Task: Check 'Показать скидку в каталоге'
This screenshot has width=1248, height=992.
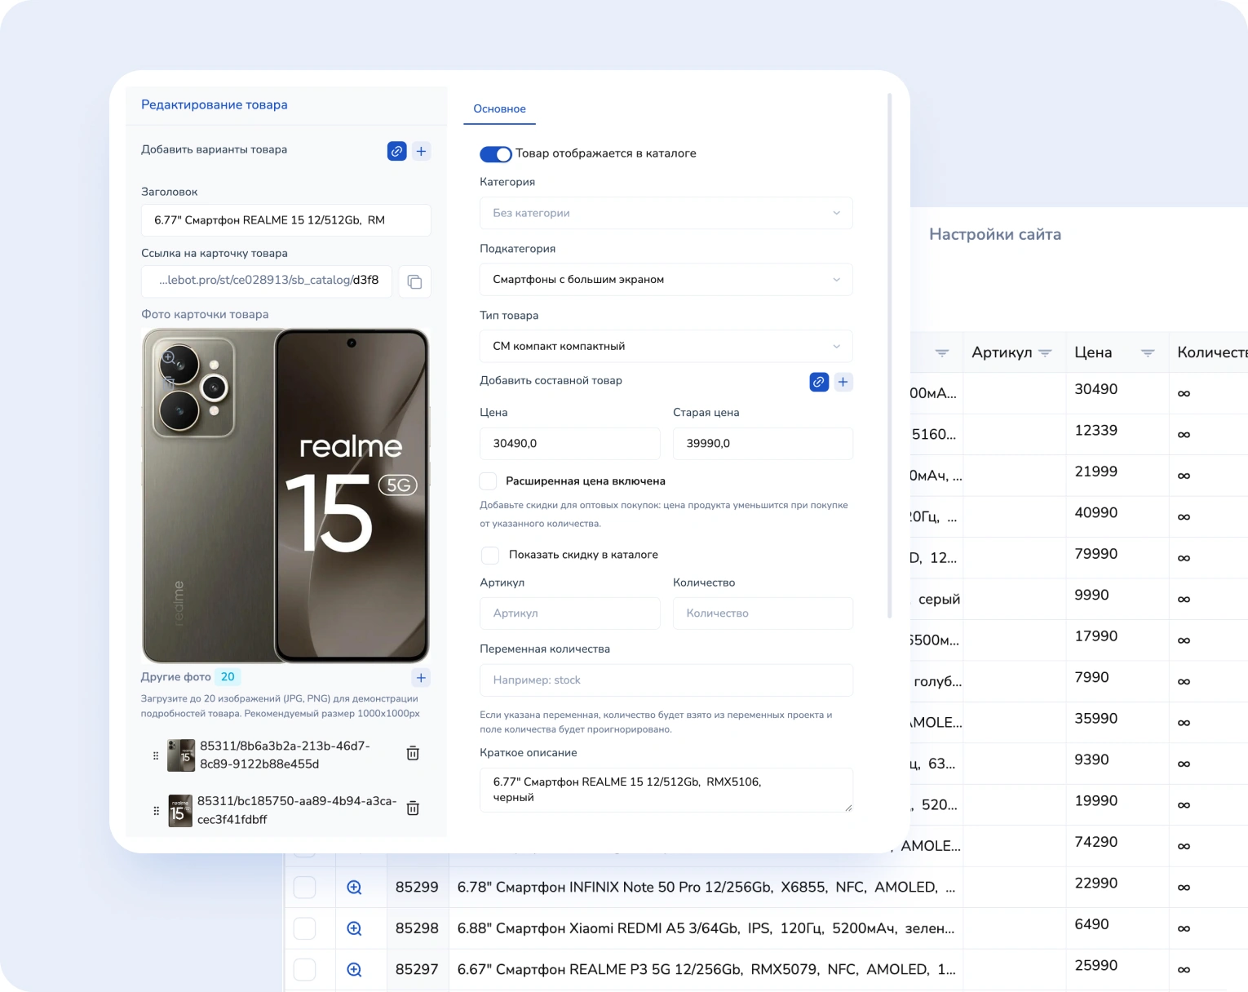Action: (x=490, y=555)
